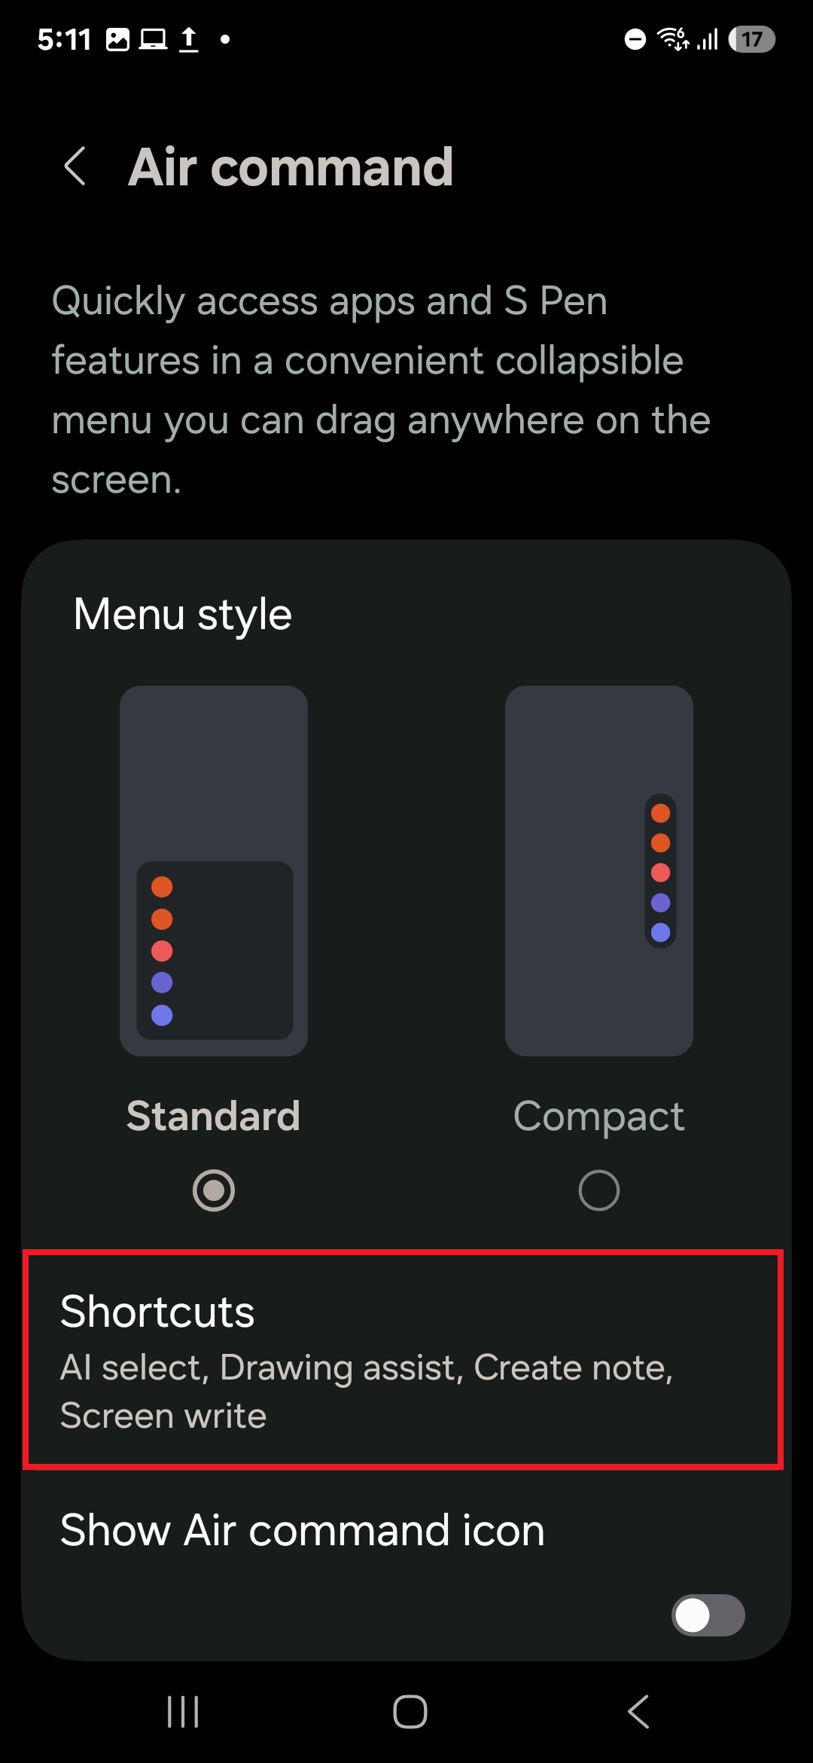Screen dimensions: 813x1763
Task: Choose the Compact menu style preview image
Action: click(x=599, y=871)
